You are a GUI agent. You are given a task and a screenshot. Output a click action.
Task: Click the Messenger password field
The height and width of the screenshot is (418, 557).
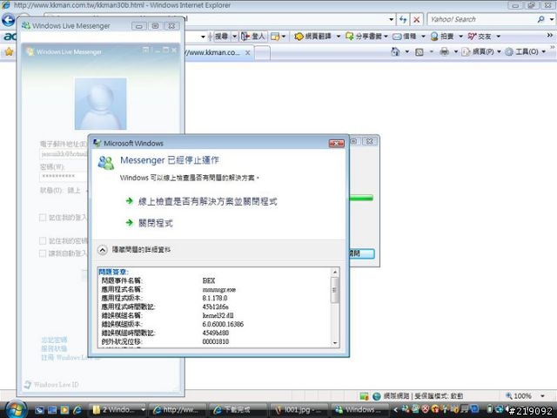coord(64,176)
